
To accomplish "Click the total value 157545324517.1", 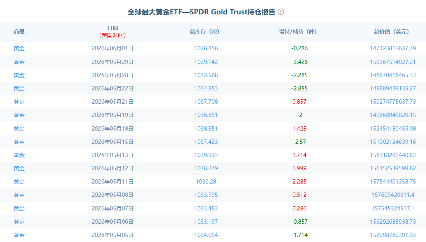I will pos(393,208).
